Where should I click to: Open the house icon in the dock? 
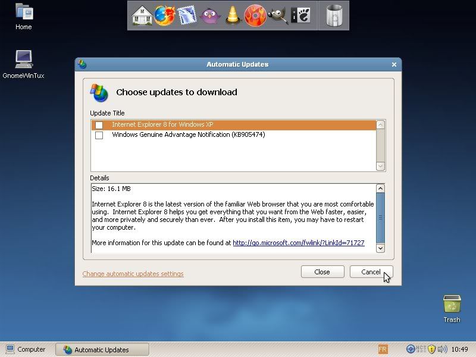142,15
